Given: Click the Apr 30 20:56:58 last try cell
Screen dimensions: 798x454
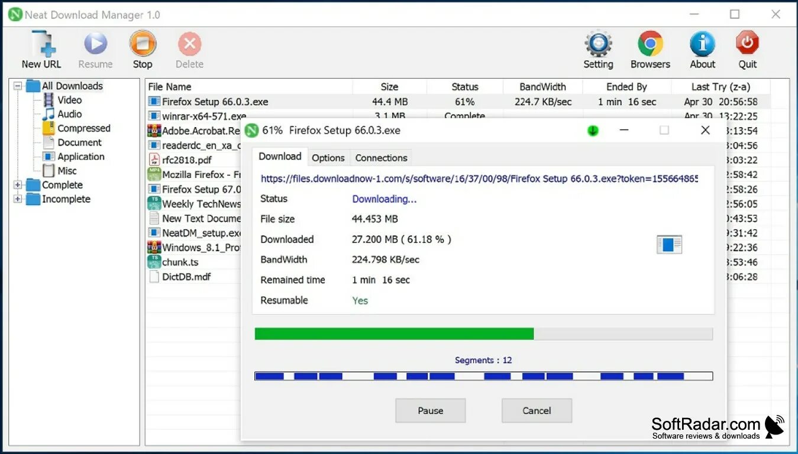Looking at the screenshot, I should click(x=721, y=102).
